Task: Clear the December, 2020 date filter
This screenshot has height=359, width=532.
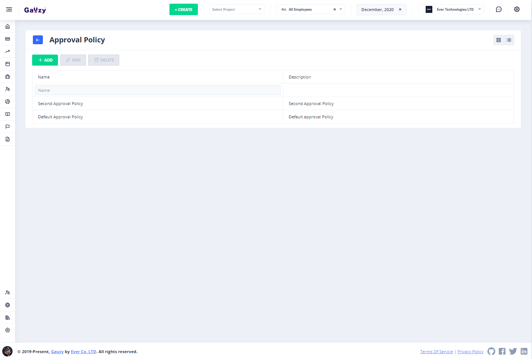Action: coord(400,10)
